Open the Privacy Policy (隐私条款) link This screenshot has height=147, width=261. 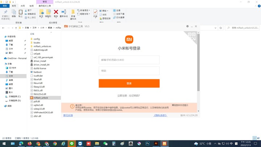(x=160, y=115)
